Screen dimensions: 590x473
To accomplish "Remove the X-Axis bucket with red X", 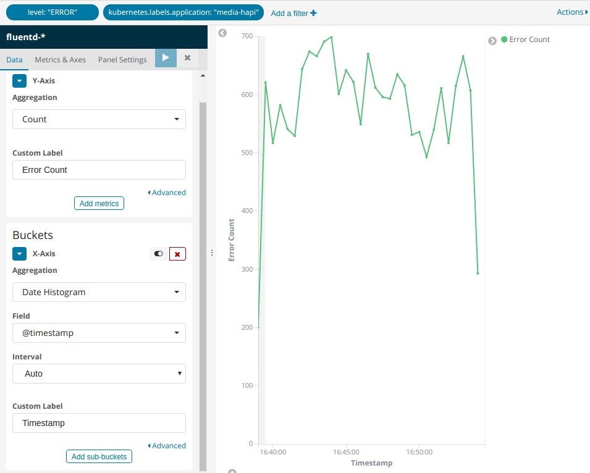I will click(x=177, y=254).
